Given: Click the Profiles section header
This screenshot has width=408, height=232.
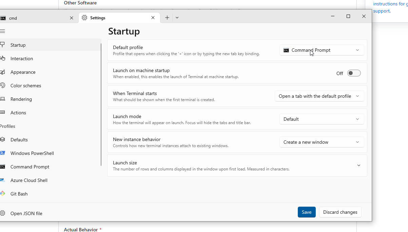Looking at the screenshot, I should point(7,126).
